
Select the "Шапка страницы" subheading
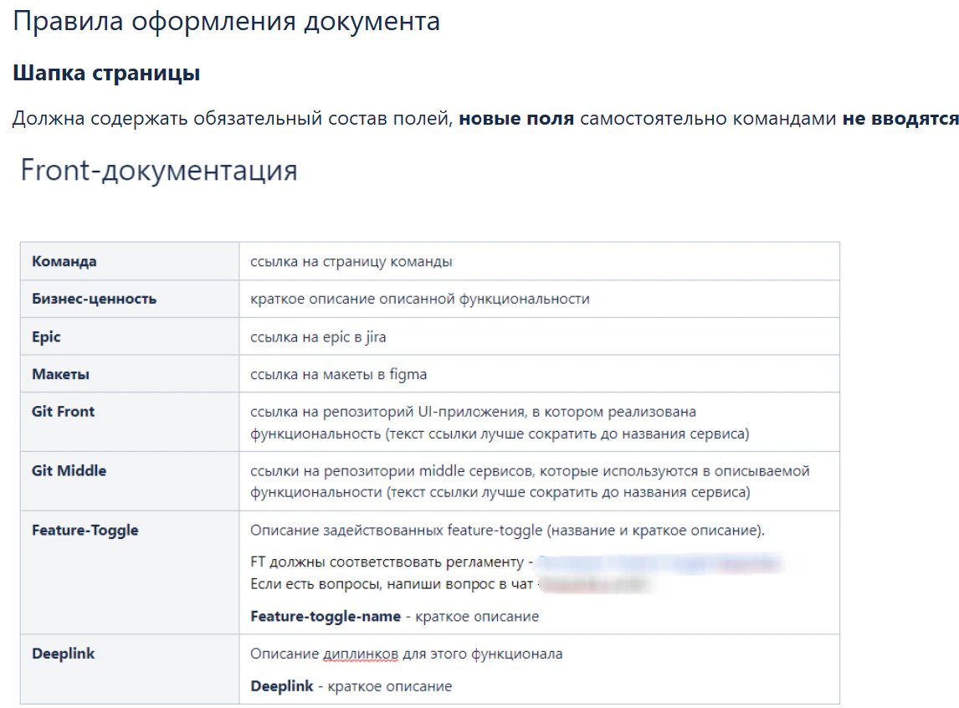pyautogui.click(x=106, y=74)
